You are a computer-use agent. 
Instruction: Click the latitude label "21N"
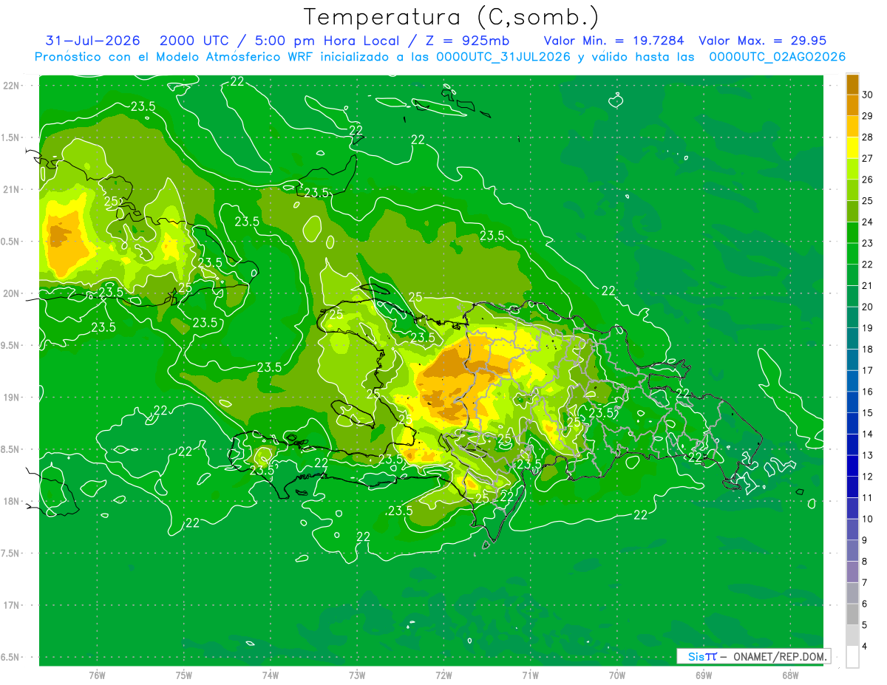[x=11, y=189]
